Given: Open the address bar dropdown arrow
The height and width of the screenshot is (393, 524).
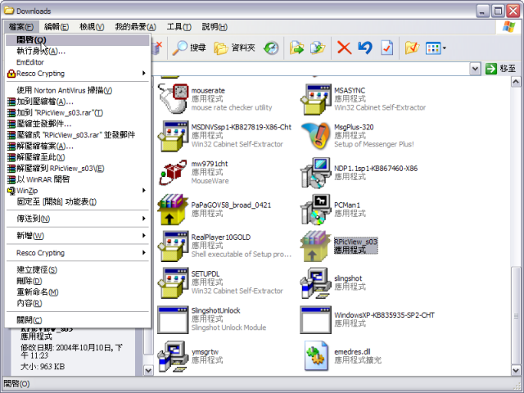Looking at the screenshot, I should click(475, 69).
